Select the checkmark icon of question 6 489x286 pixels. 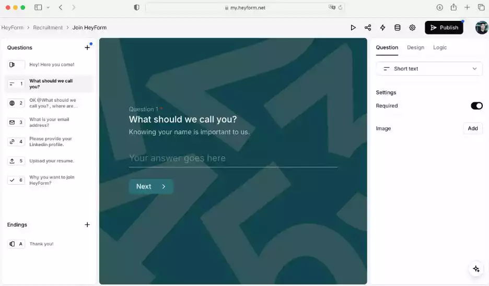pos(12,180)
